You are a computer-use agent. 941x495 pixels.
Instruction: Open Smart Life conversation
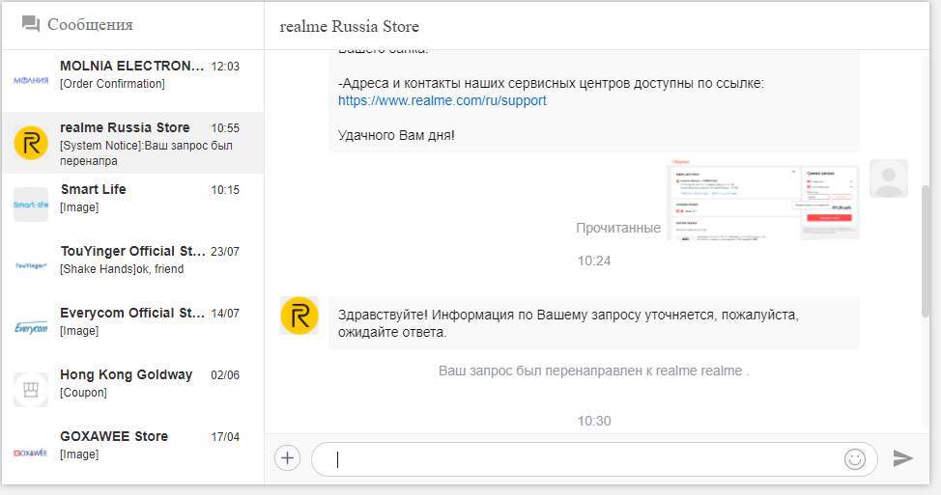tap(132, 205)
